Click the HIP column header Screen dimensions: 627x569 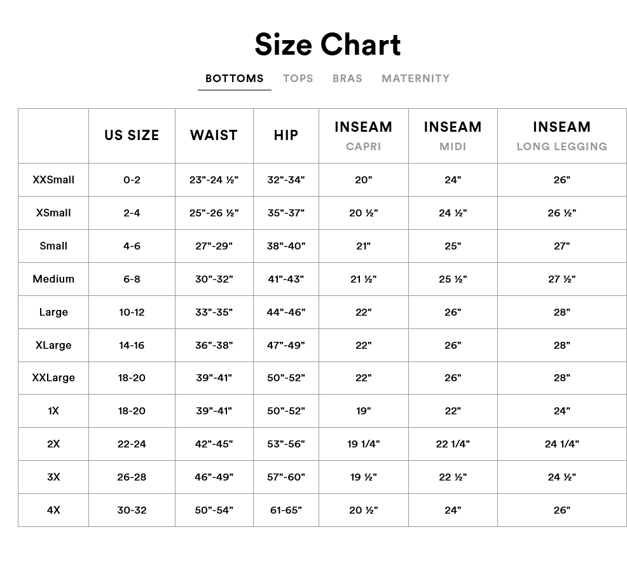point(286,136)
